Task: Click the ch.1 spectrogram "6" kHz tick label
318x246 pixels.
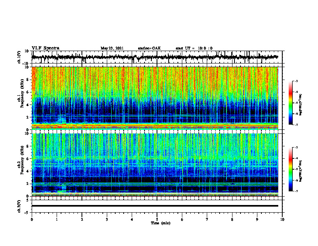Action: (x=28, y=92)
